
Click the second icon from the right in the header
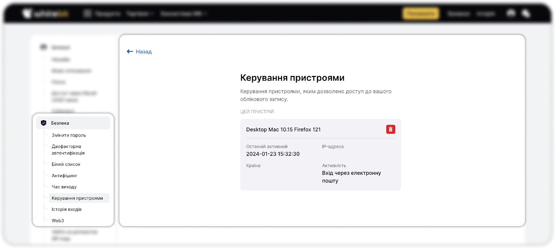[511, 14]
